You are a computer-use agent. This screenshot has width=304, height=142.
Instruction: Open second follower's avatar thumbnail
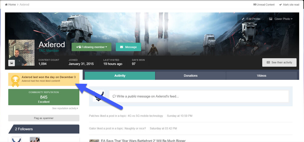pos(35,139)
